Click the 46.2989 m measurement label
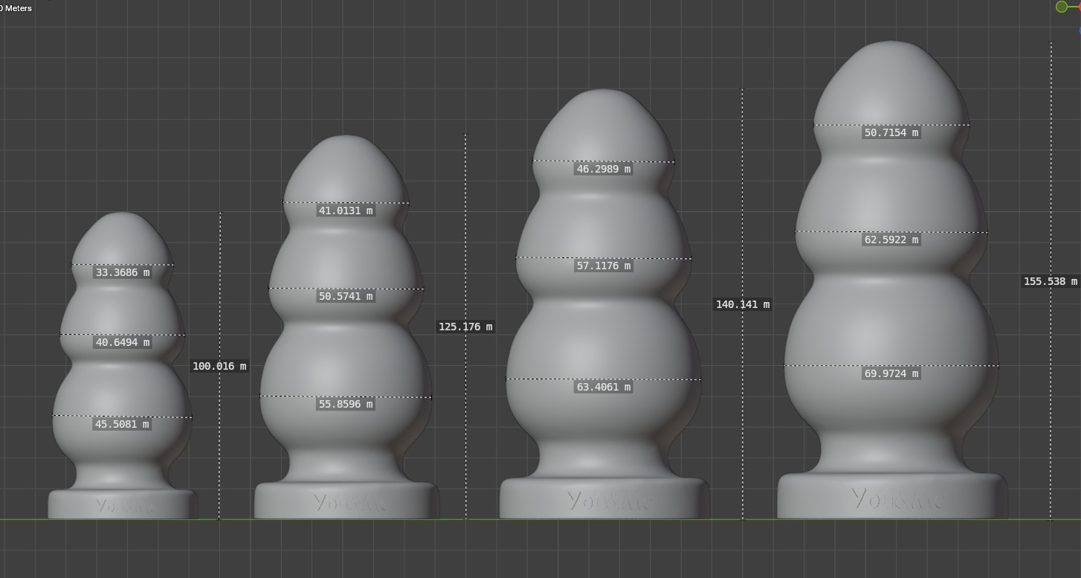The width and height of the screenshot is (1081, 578). [603, 170]
